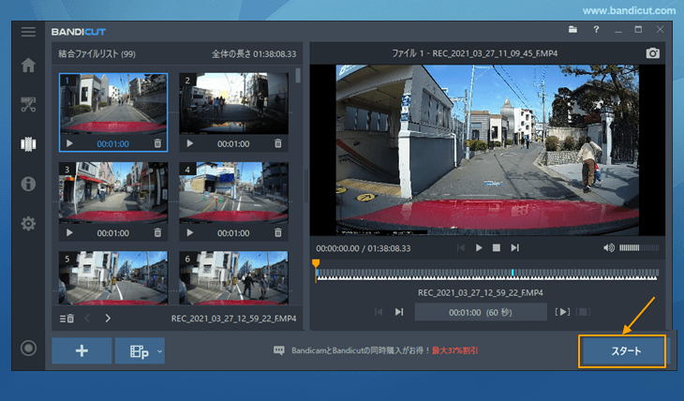Mute audio with the speaker icon

pos(609,247)
